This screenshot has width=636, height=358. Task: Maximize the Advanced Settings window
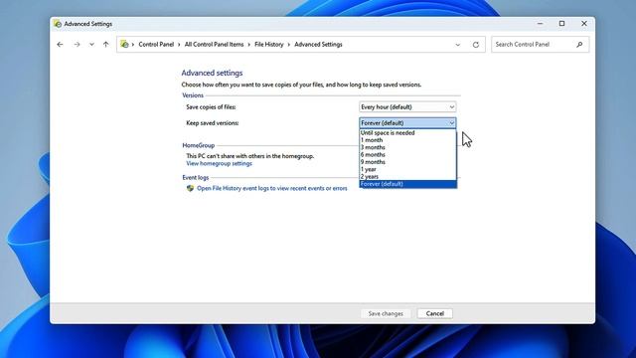click(x=561, y=24)
